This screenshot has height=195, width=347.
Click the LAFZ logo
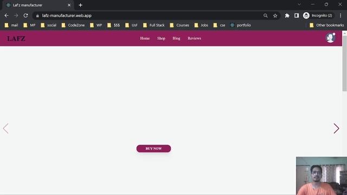[16, 38]
